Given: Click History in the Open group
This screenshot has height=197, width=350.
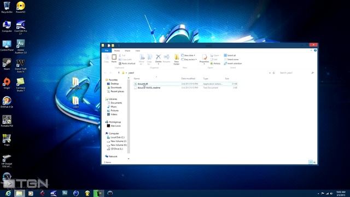Looking at the screenshot, I should pyautogui.click(x=215, y=63).
